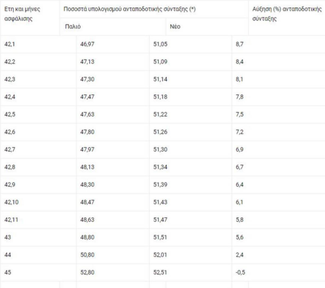Select the 43 insurance years cell
This screenshot has width=325, height=288.
pos(7,237)
